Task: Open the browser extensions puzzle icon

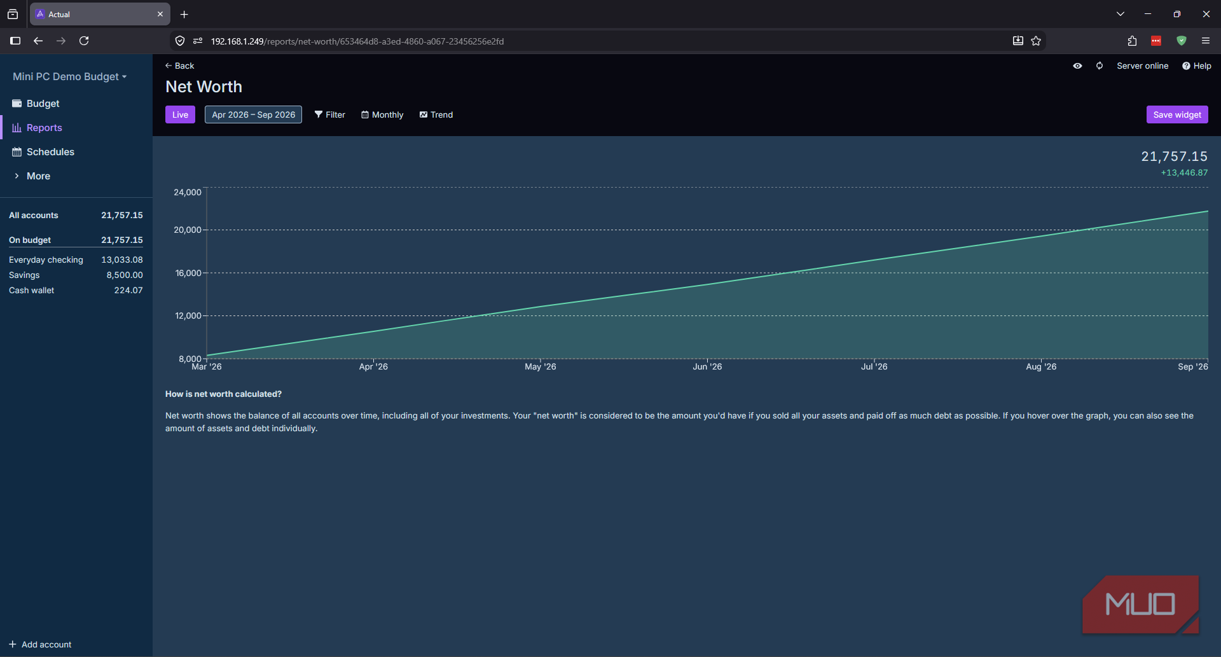Action: coord(1132,41)
